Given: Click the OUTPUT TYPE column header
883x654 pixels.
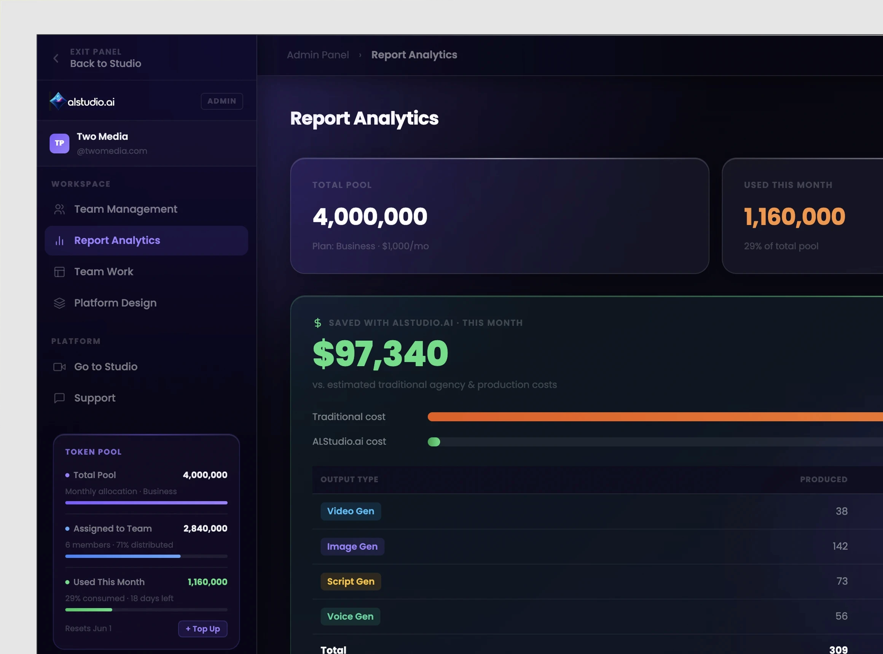Looking at the screenshot, I should pos(349,479).
